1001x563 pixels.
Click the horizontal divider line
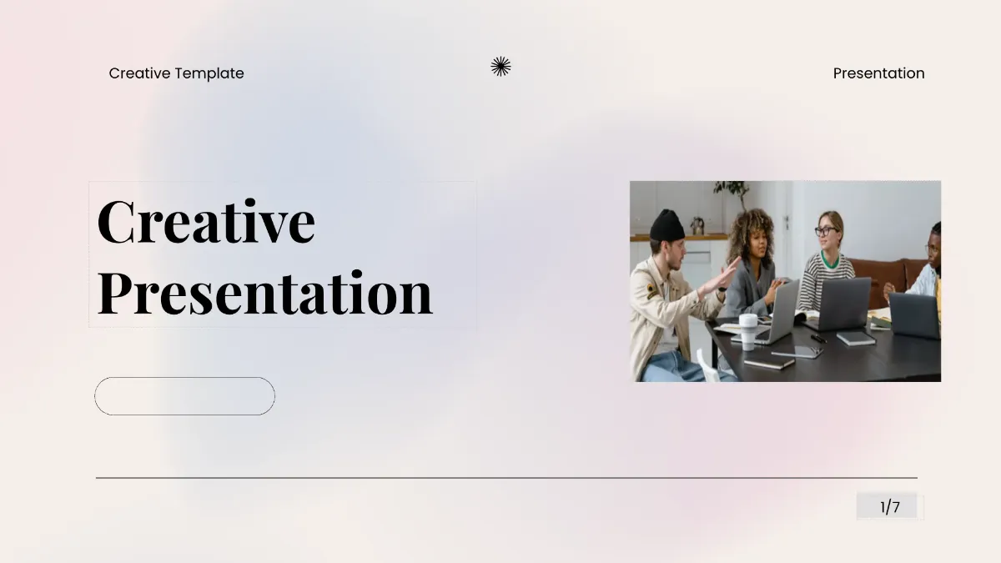506,478
